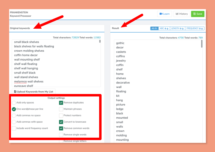The width and height of the screenshot is (215, 152).
Task: Enable Remove single words checkbox
Action: [61, 135]
